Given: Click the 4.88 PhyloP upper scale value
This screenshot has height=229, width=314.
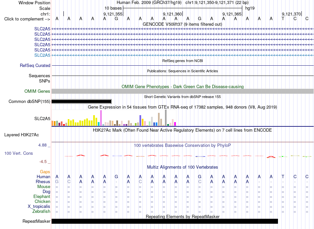Looking at the screenshot, I should pyautogui.click(x=42, y=145).
